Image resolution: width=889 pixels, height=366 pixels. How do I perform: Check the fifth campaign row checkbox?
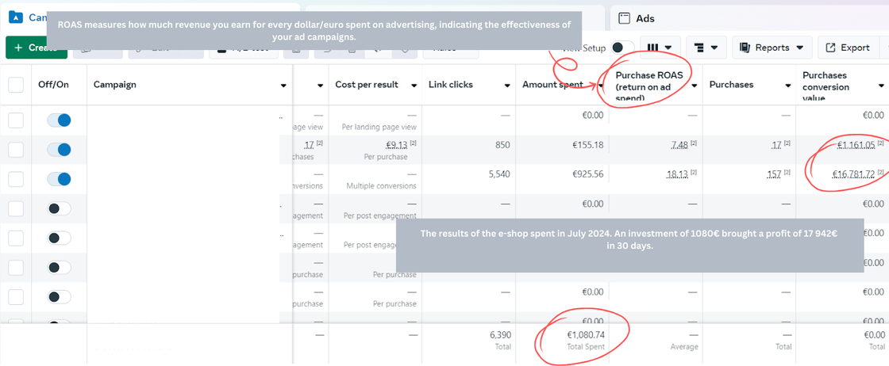(16, 238)
